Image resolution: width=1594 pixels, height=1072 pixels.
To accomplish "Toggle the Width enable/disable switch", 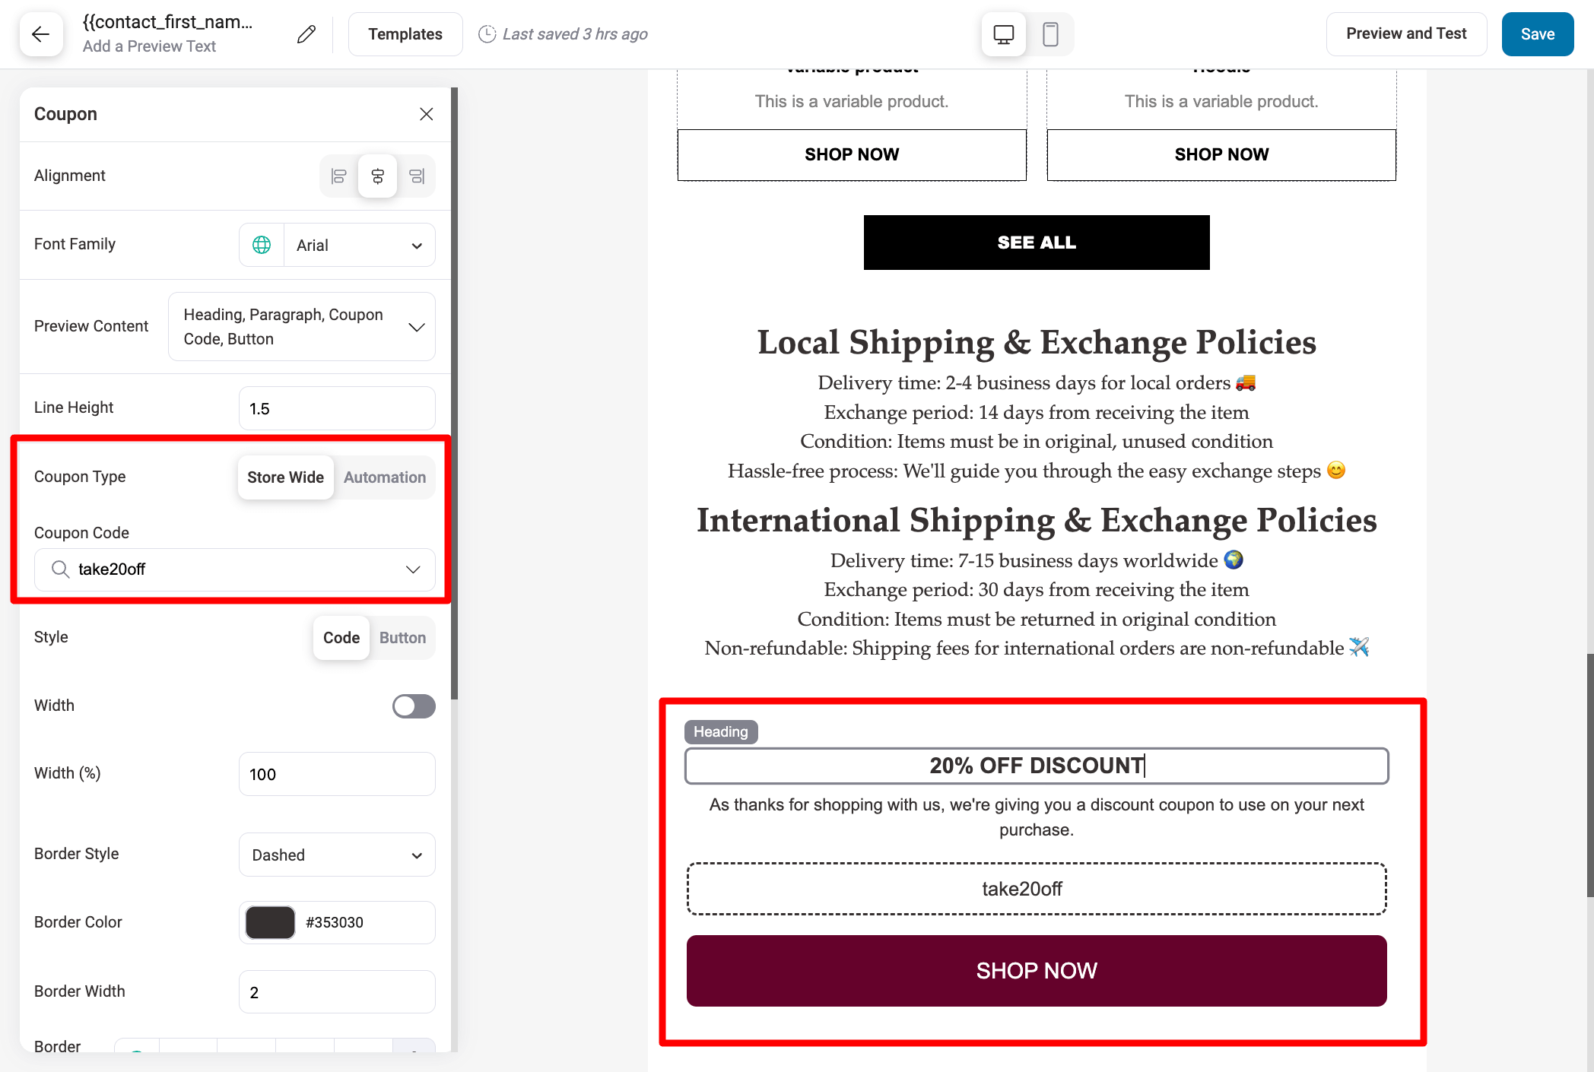I will coord(415,706).
